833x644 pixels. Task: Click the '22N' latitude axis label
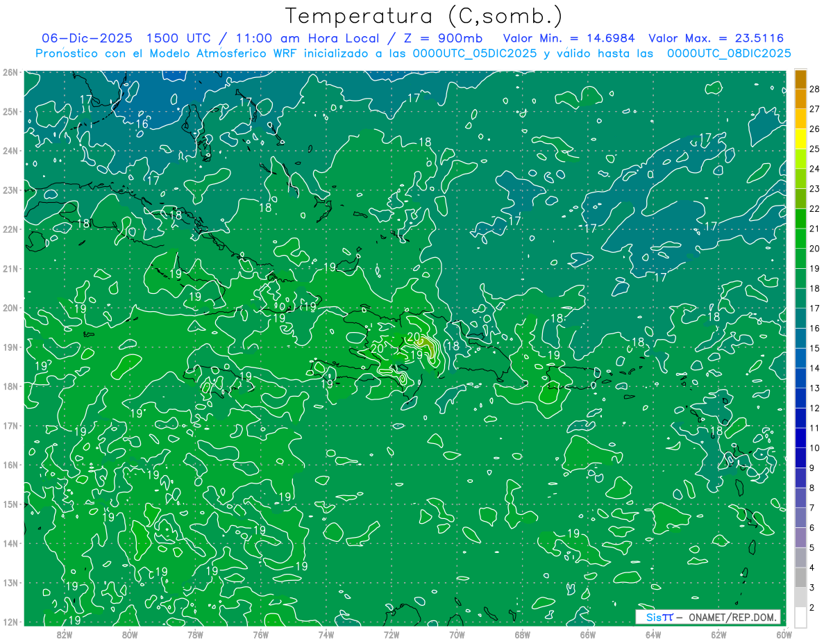point(10,229)
